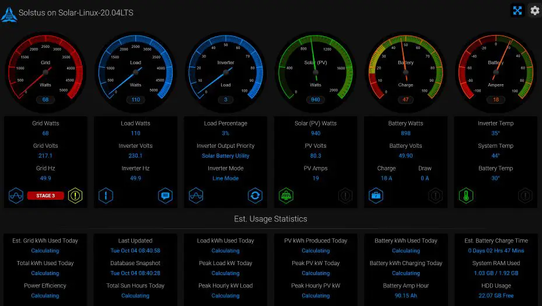
Task: Click the PV Amps value 19
Action: coord(316,178)
